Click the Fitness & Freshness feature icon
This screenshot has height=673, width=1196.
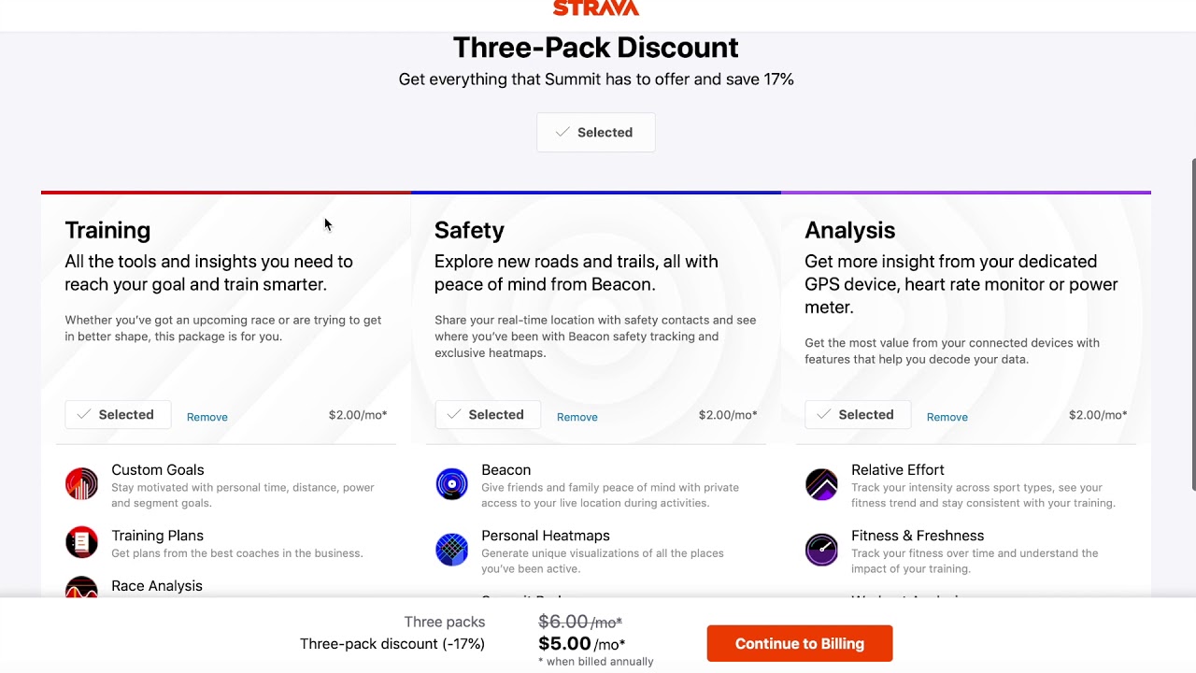tap(822, 550)
